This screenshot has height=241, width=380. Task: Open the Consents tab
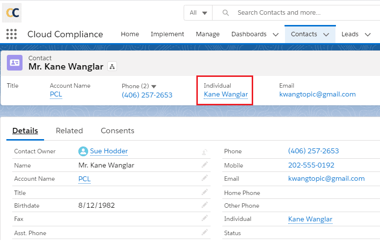[118, 131]
